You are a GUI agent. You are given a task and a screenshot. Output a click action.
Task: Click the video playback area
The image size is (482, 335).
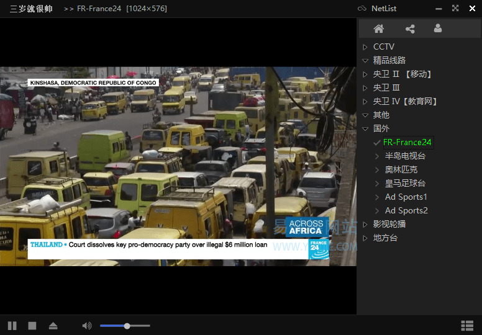point(178,166)
